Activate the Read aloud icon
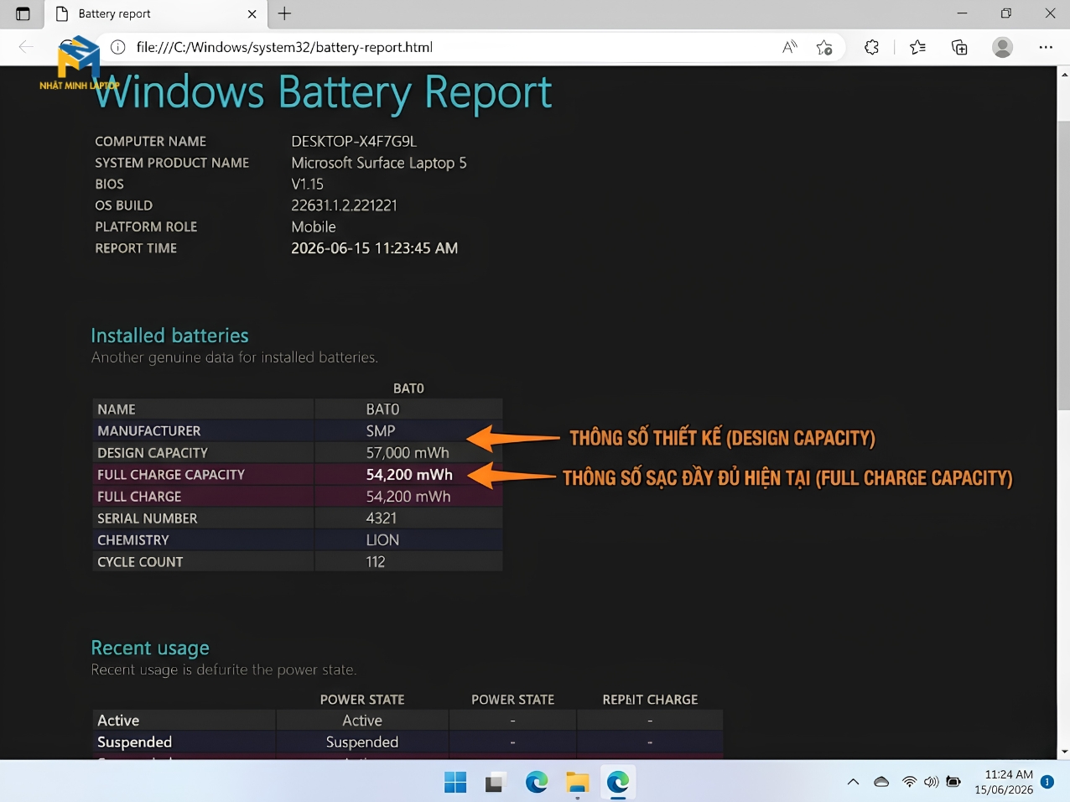The width and height of the screenshot is (1070, 802). pos(789,47)
